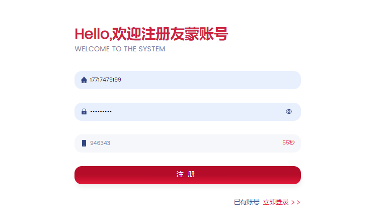This screenshot has width=381, height=221.
Task: Click 友蒙账号 portion of the heading
Action: [199, 34]
